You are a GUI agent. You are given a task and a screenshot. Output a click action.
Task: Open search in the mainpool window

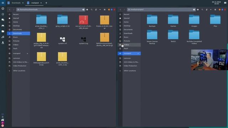[x=202, y=10]
